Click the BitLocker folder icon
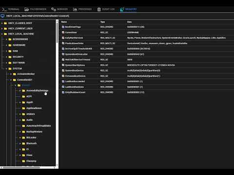This screenshot has width=234, height=175. [23, 138]
